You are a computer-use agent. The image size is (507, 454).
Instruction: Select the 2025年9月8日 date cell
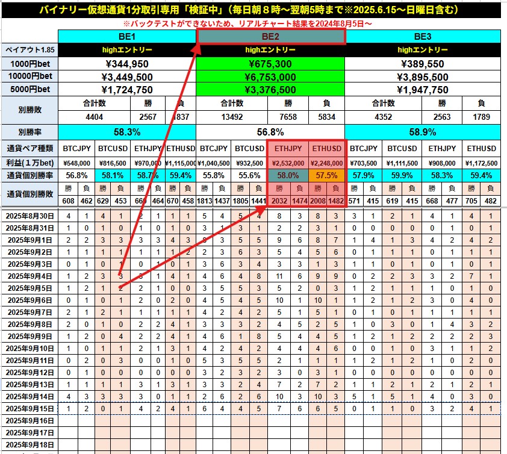pyautogui.click(x=30, y=325)
